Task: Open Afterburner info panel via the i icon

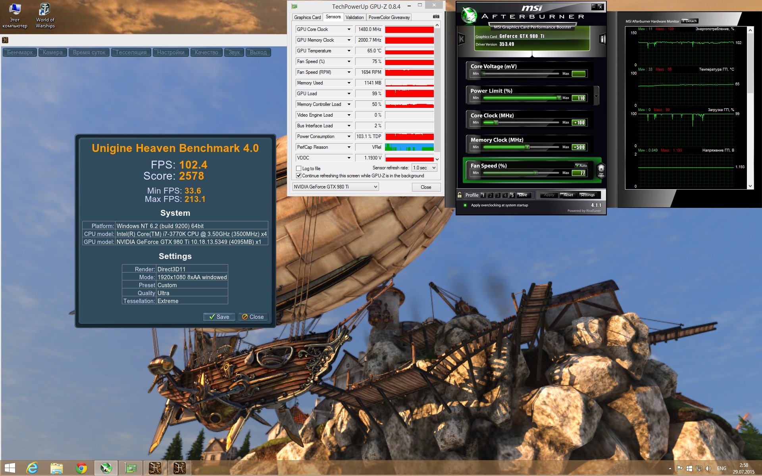Action: tap(602, 39)
